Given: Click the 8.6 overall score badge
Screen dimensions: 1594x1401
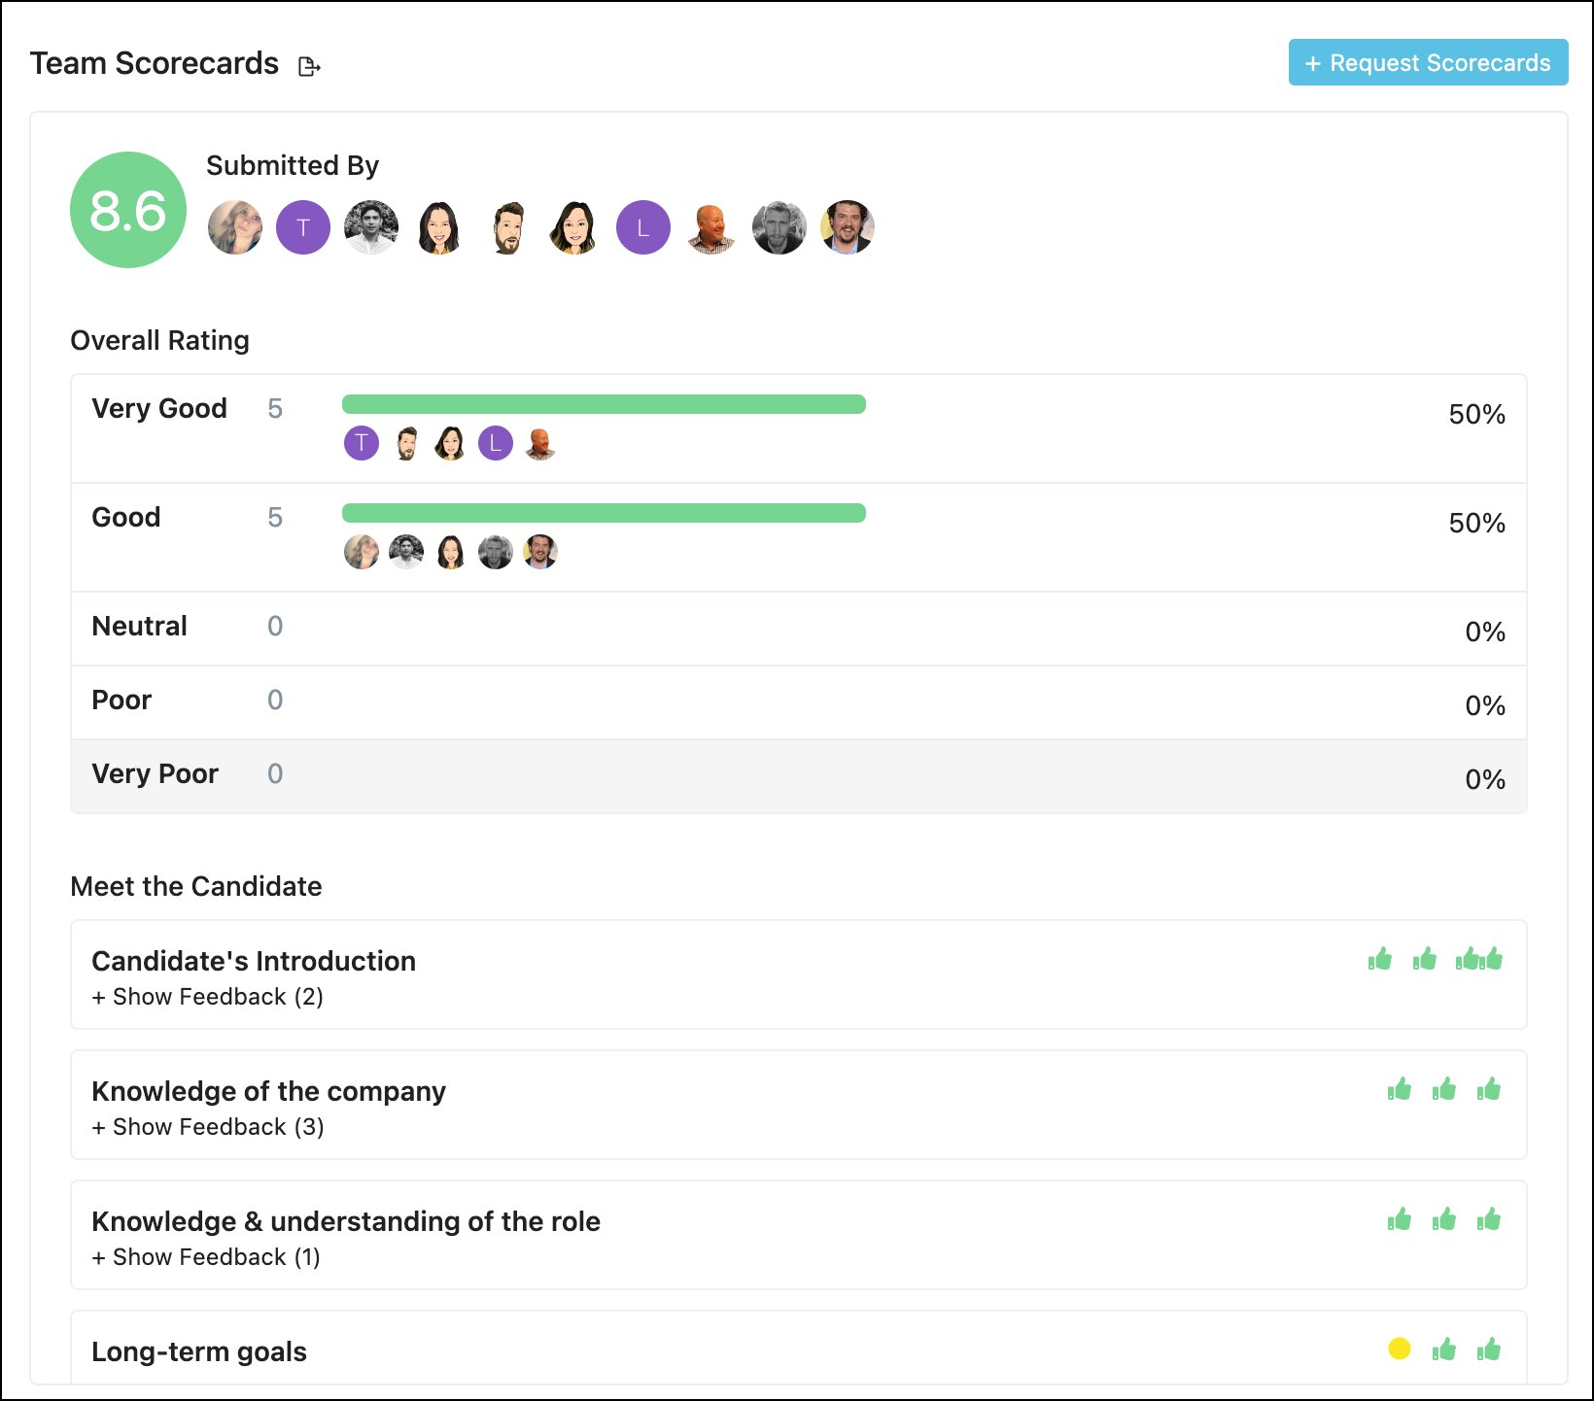Looking at the screenshot, I should coord(127,210).
